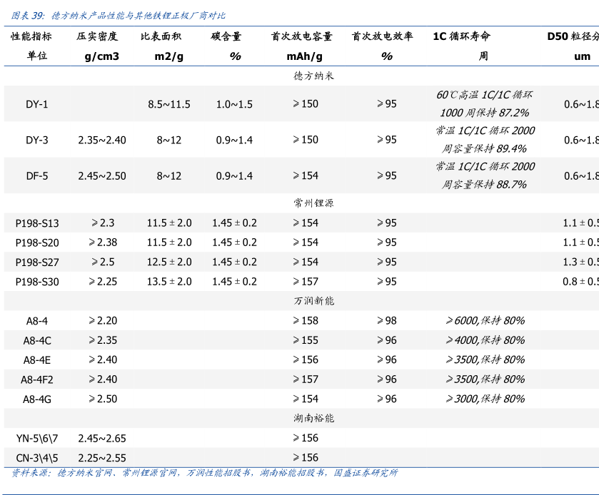Screen dimensions: 599x495
Task: Select the 资料来源 source line below the table
Action: coord(204,474)
